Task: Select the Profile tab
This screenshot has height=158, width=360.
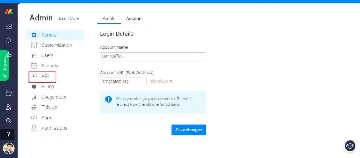Action: click(109, 18)
